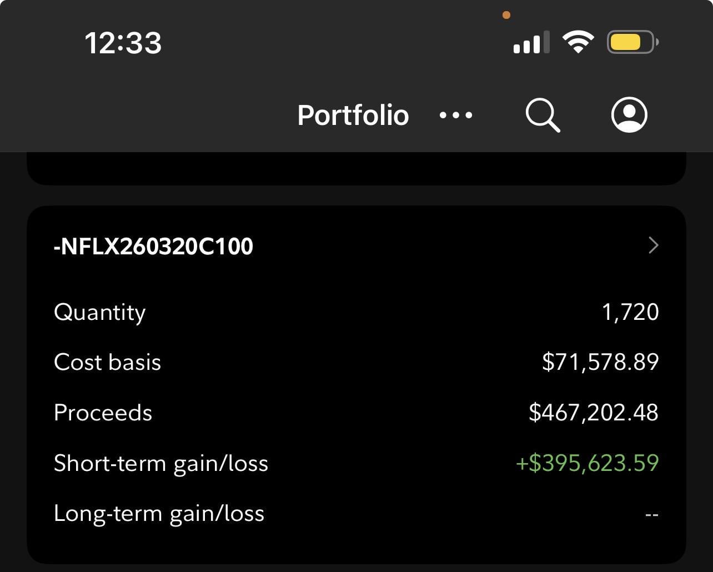Open the three-dot more options menu
This screenshot has width=713, height=572.
coord(456,116)
